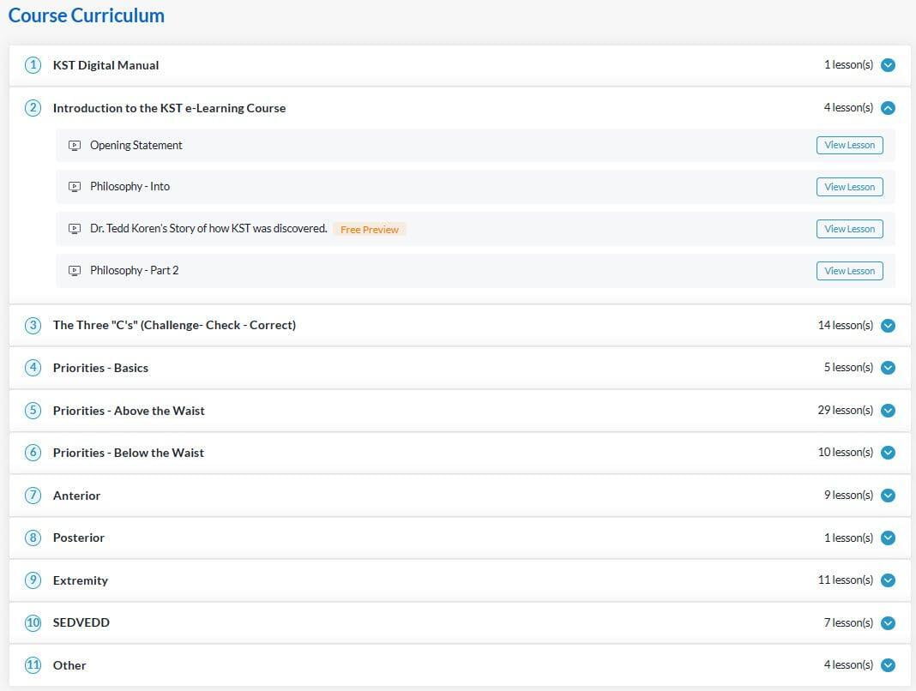Expand the KST Digital Manual chevron
Screen dimensions: 916x691
click(x=888, y=65)
